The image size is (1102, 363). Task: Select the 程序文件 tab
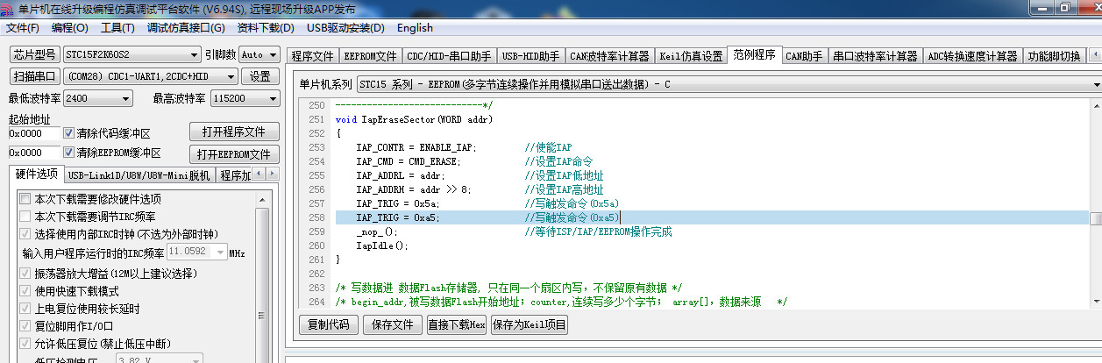[312, 56]
